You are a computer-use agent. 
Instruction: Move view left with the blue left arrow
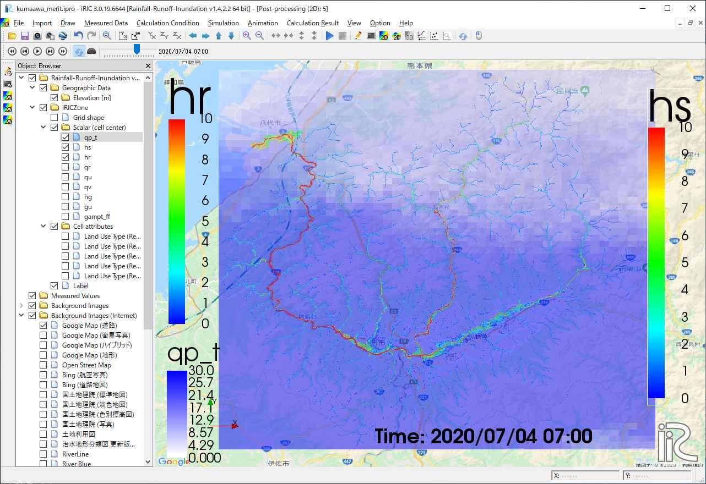pos(193,36)
